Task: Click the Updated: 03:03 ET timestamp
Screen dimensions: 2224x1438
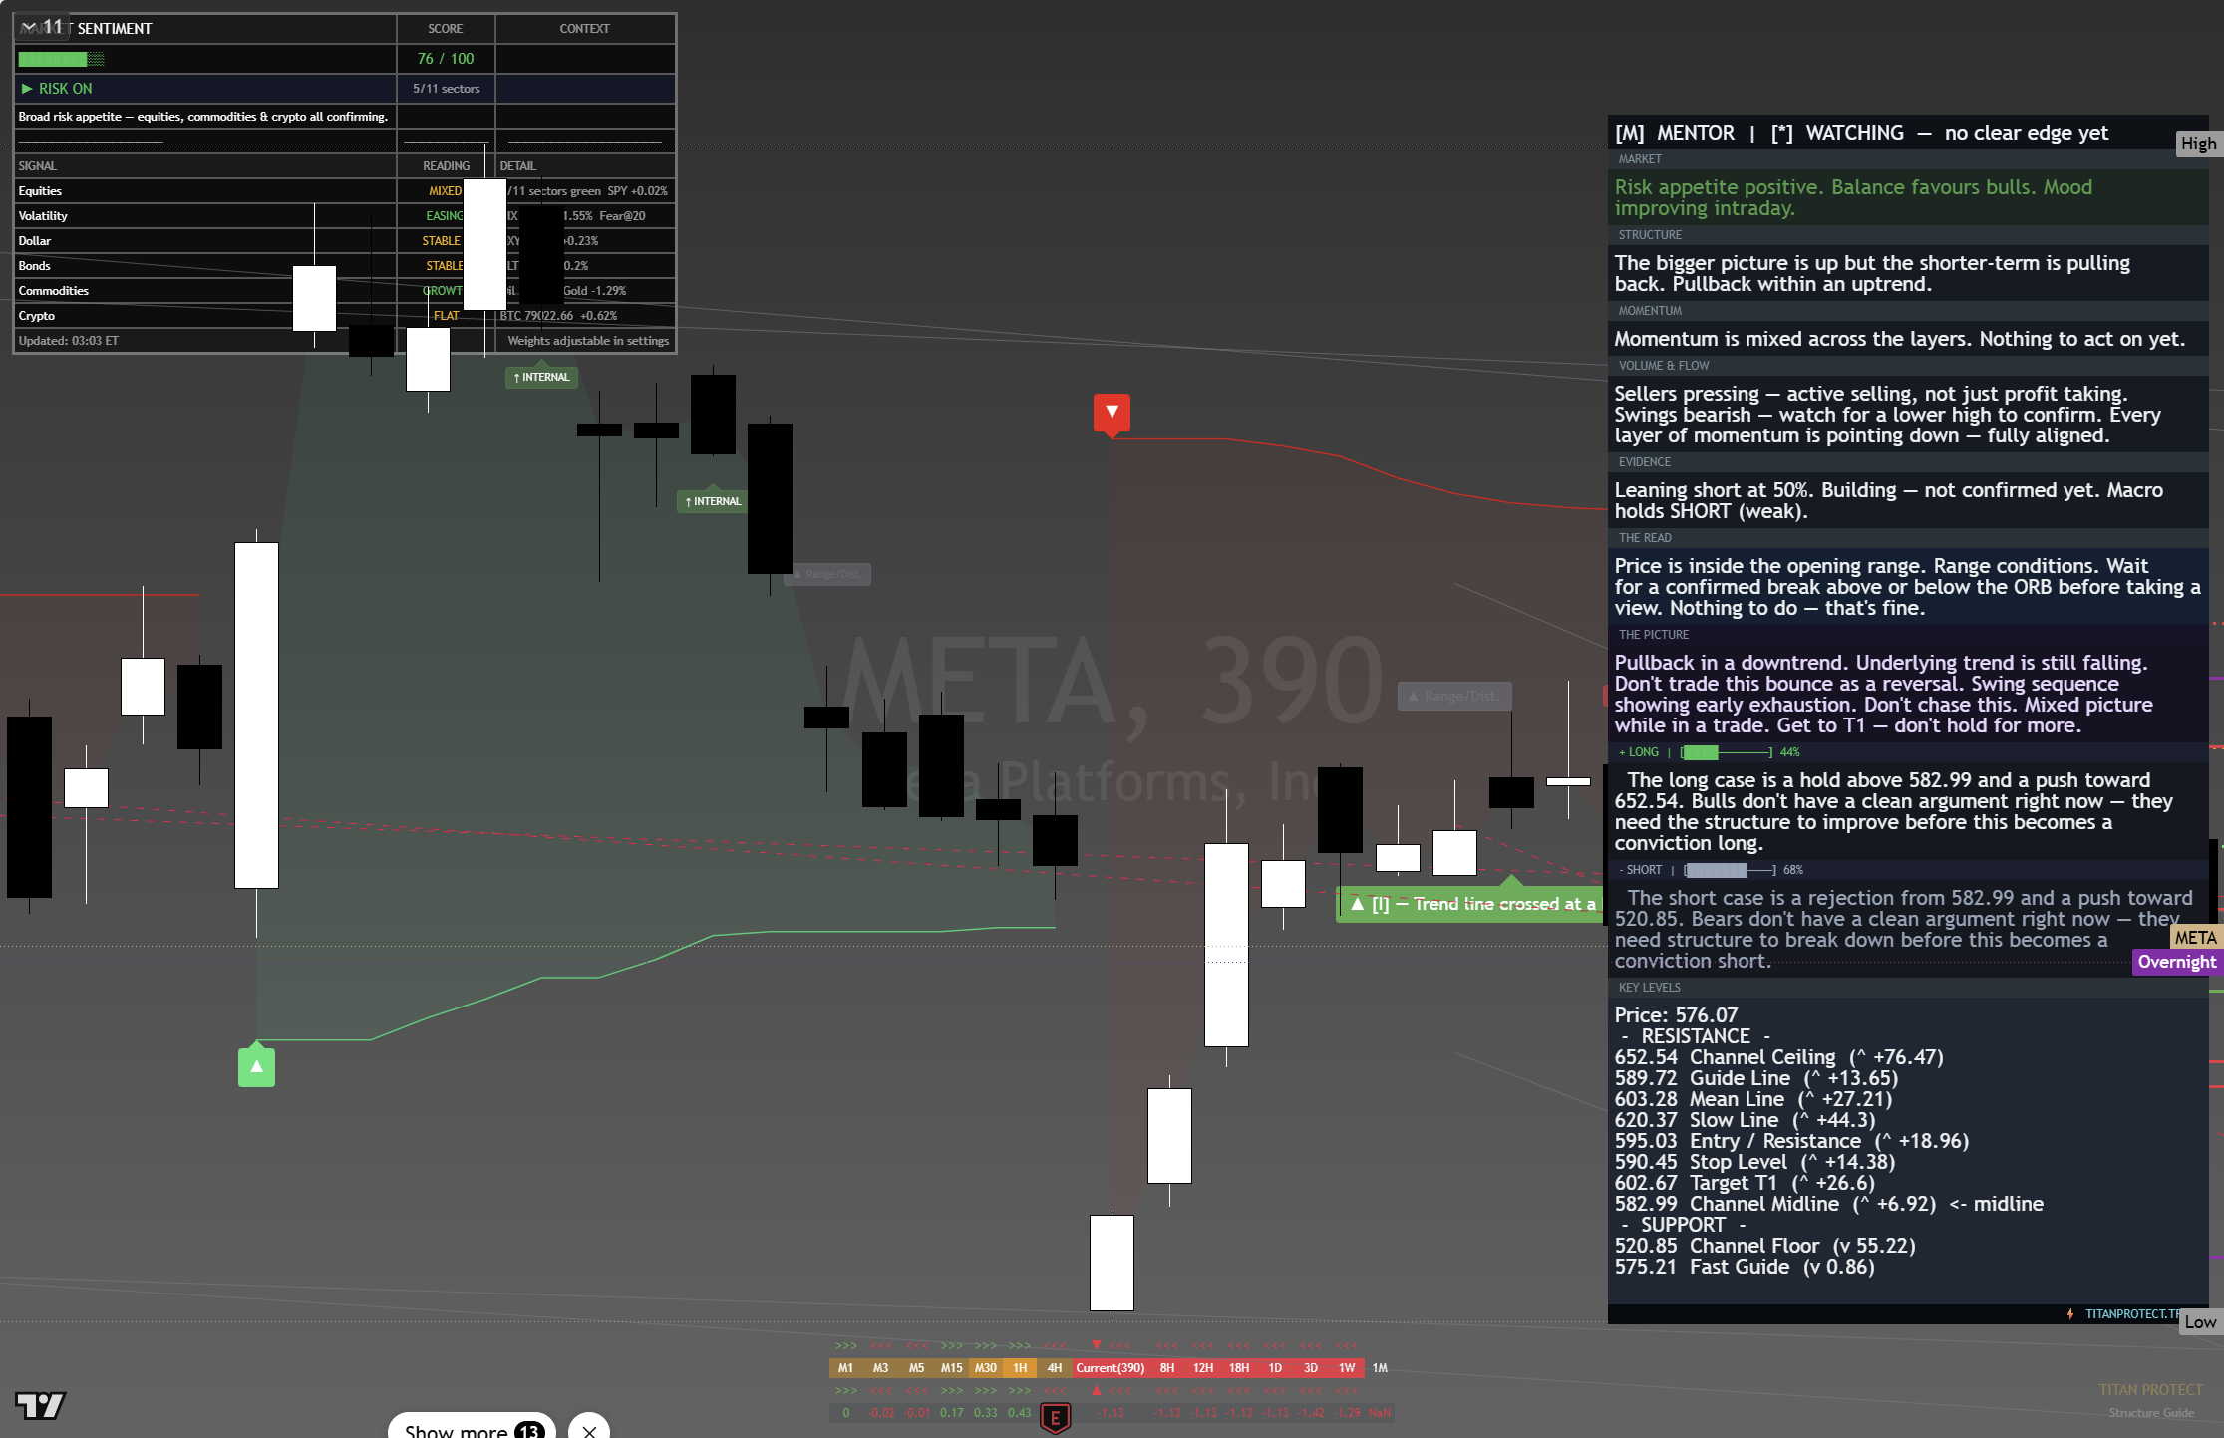Action: click(68, 340)
